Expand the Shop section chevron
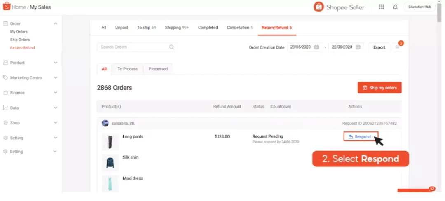Image resolution: width=445 pixels, height=201 pixels. tap(56, 123)
